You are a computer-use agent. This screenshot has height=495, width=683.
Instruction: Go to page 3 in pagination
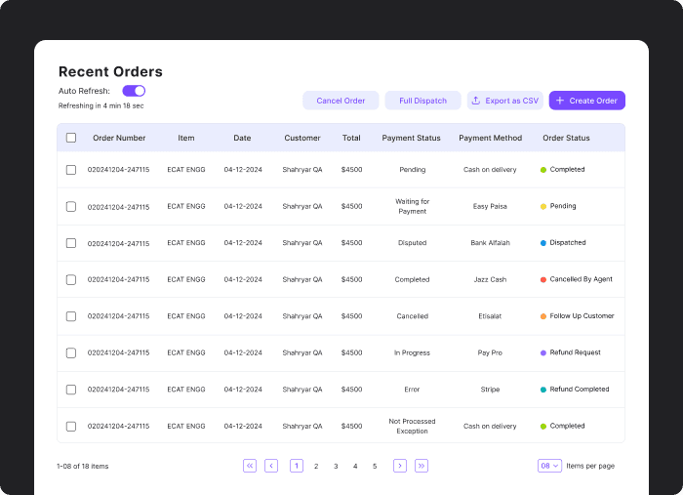point(336,467)
